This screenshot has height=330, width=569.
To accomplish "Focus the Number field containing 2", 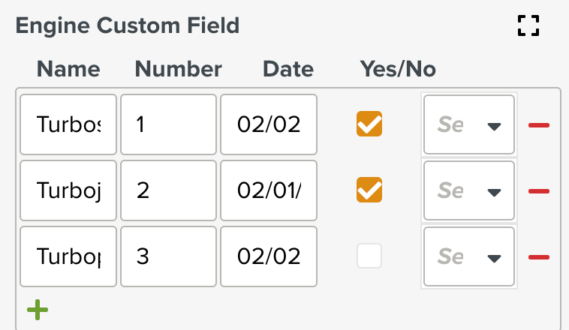I will 168,191.
